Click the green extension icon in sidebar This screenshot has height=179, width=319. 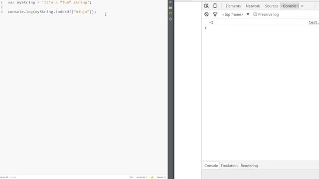coord(170,13)
